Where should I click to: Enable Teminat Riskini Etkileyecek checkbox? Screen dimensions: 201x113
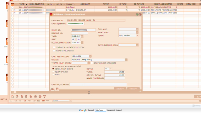tap(54, 47)
